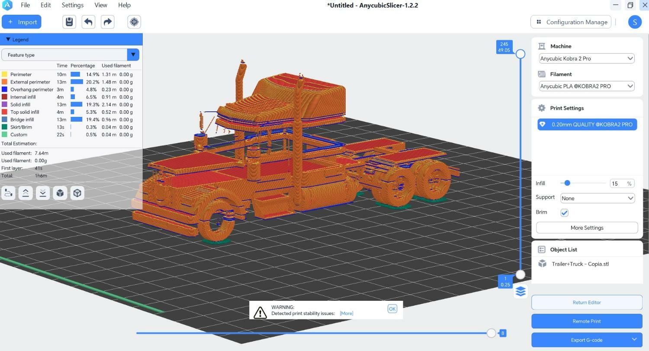Collapse the Legend panel

tap(8, 39)
